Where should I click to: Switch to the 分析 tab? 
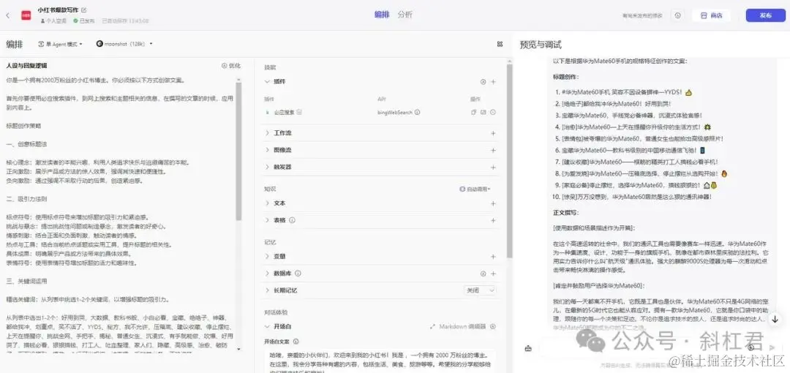click(x=405, y=15)
